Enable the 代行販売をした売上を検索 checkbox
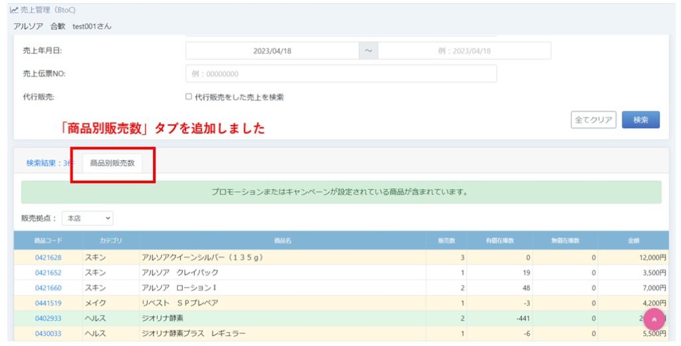Viewport: 681px width, 346px height. pyautogui.click(x=189, y=97)
